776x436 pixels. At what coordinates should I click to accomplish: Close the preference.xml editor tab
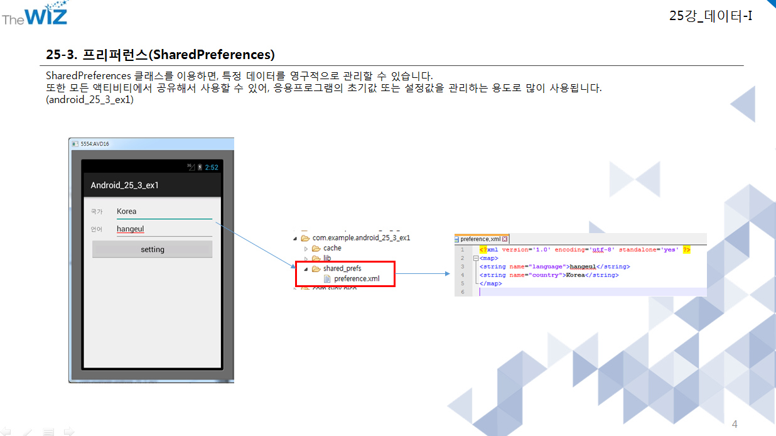(x=505, y=239)
